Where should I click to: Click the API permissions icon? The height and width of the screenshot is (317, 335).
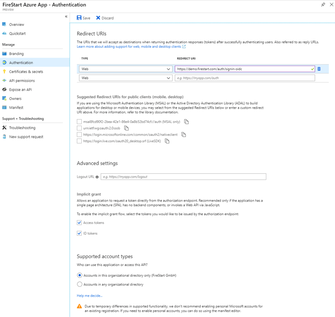pos(4,80)
